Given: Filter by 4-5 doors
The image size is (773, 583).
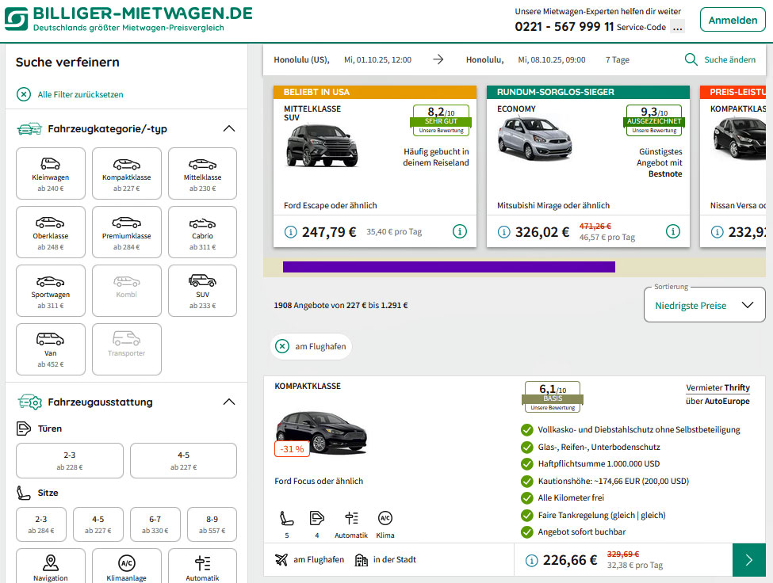Looking at the screenshot, I should [183, 460].
